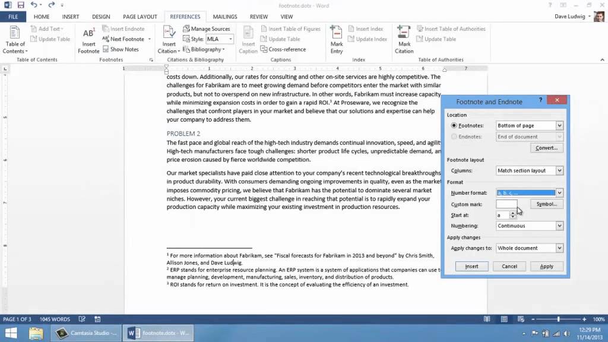The height and width of the screenshot is (342, 608).
Task: Open the FILE tab
Action: [13, 17]
